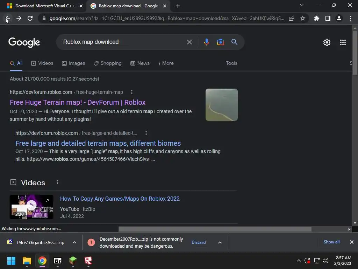Open Roblox app from taskbar
The image size is (358, 269).
click(x=88, y=261)
